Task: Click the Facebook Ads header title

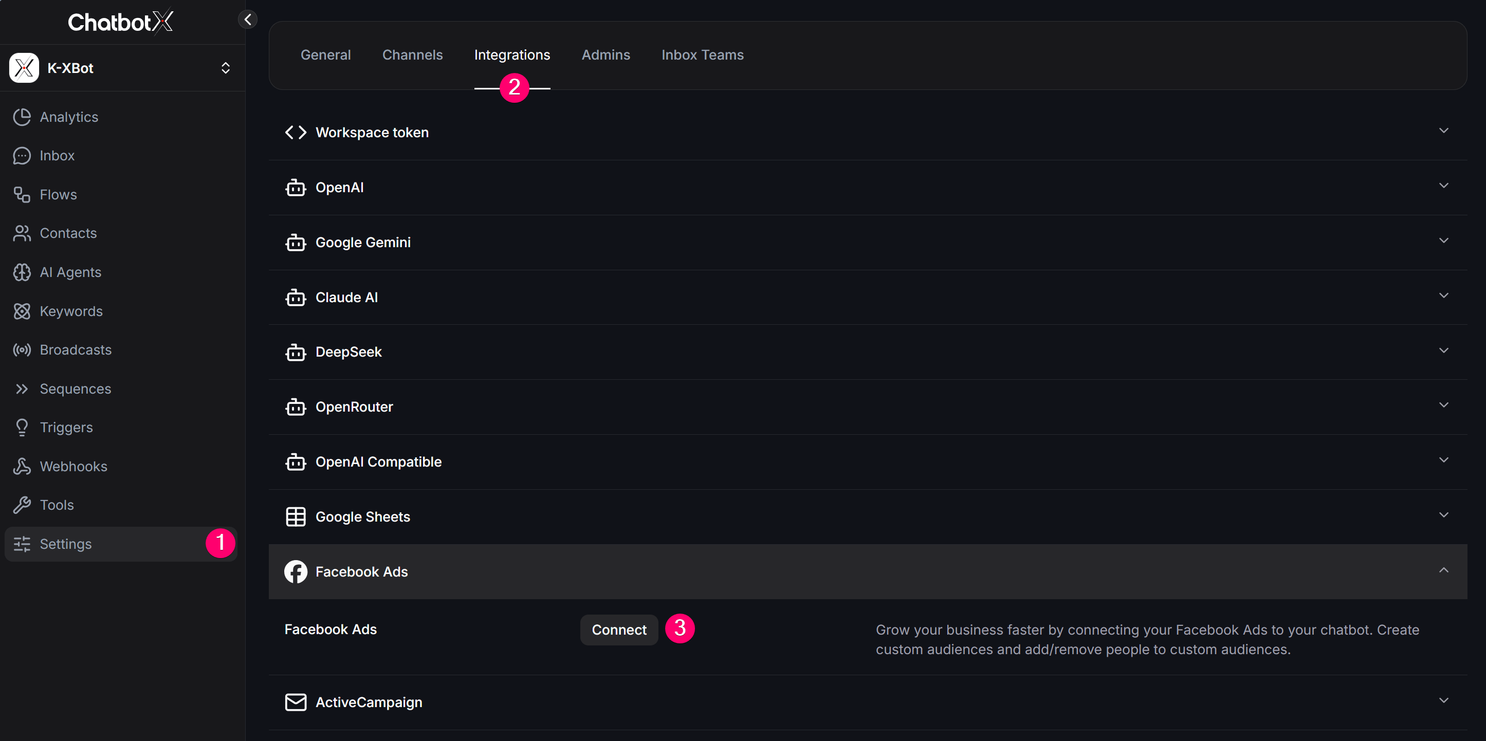Action: [x=362, y=572]
